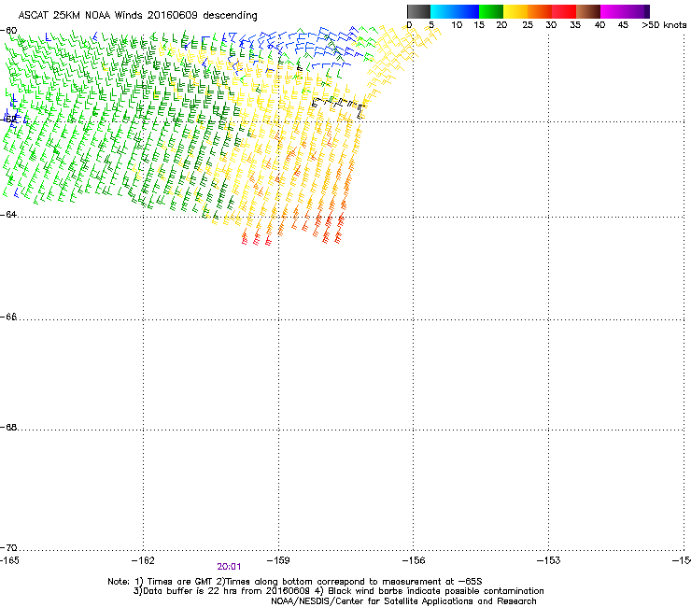
Task: Click the -60 latitude axis label
Action: (8, 31)
